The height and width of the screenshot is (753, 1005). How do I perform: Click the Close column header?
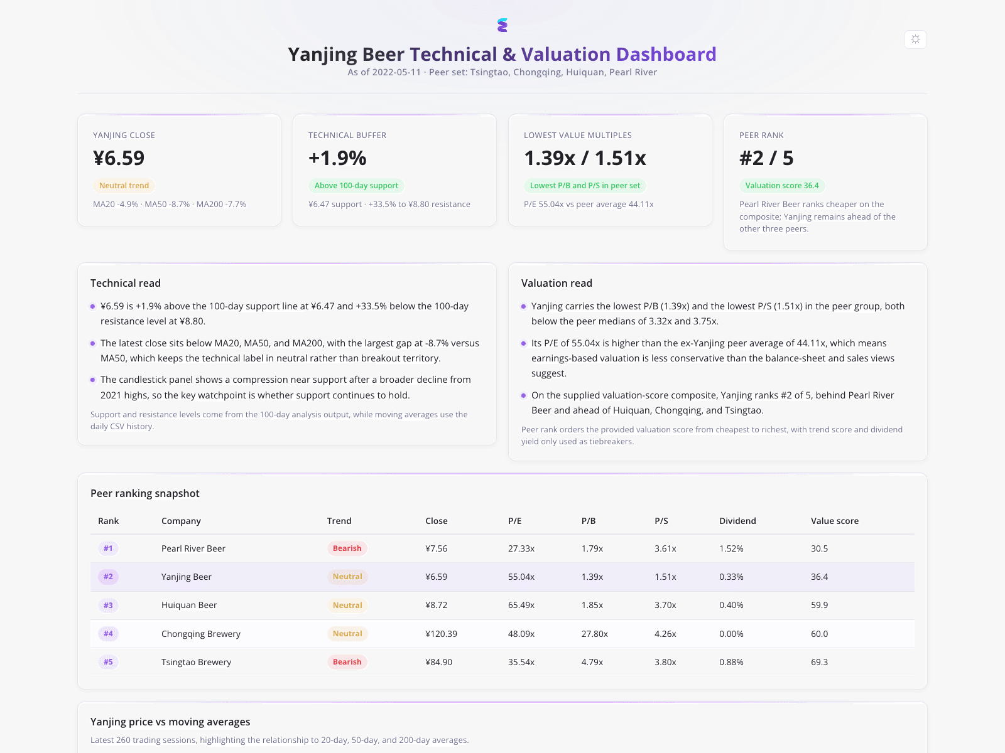437,521
